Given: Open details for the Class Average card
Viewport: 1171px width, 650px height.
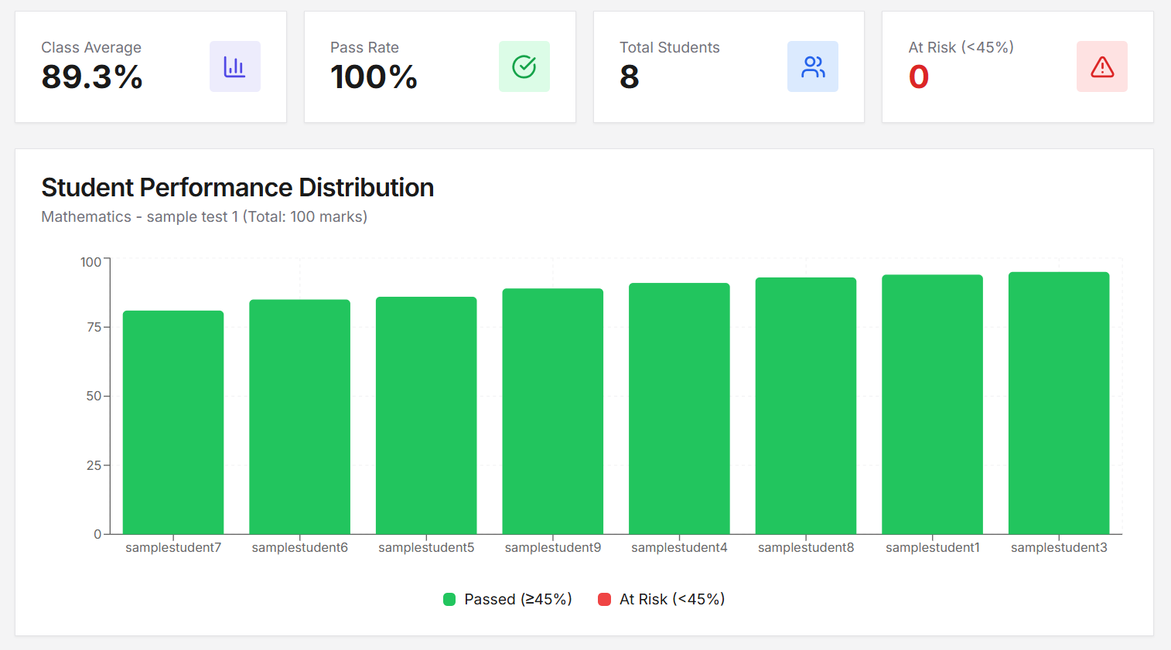Looking at the screenshot, I should [x=151, y=66].
